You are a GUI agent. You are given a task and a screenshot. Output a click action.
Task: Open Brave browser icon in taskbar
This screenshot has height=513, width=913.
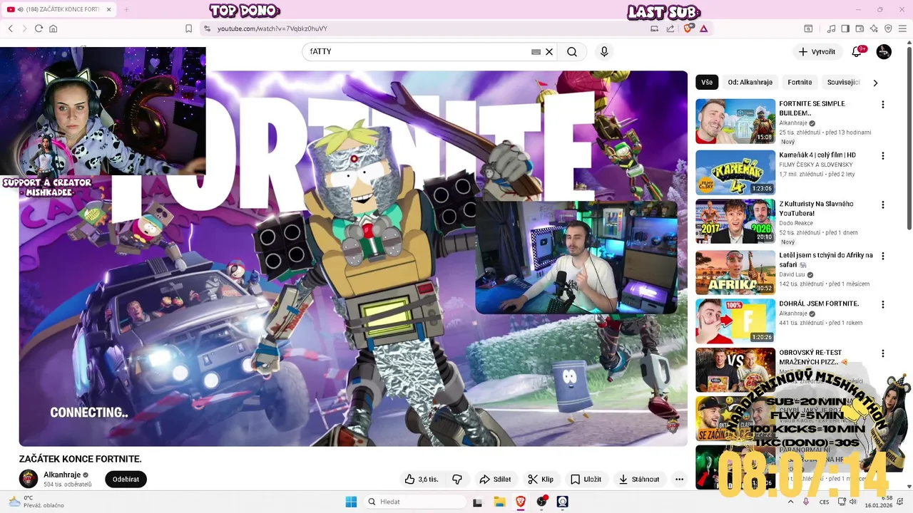521,502
